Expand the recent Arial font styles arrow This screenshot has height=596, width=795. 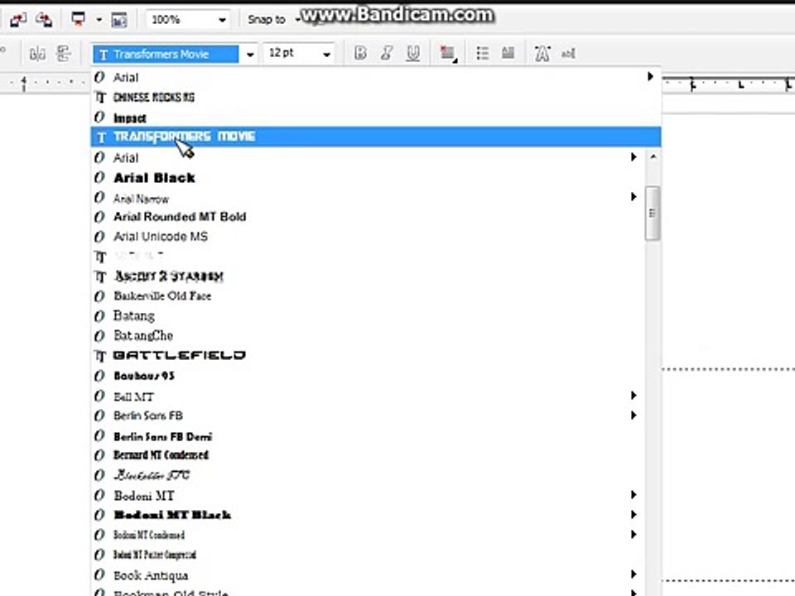click(x=650, y=76)
